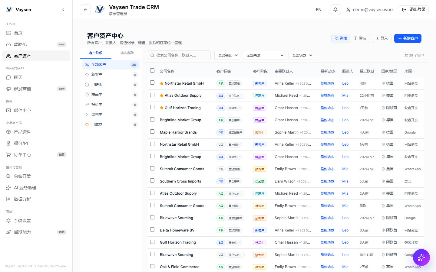Screen dimensions: 436x272
Task: Check the box for Brightline Market Group dated 2026/7/9
Action: [152, 119]
